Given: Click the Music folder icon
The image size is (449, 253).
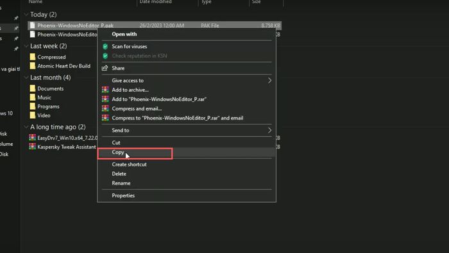Looking at the screenshot, I should click(32, 98).
